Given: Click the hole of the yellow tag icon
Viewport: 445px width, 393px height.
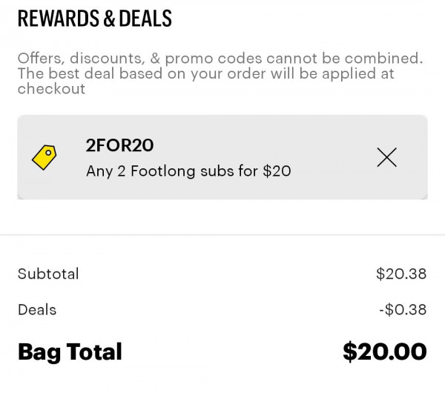Looking at the screenshot, I should 48,153.
